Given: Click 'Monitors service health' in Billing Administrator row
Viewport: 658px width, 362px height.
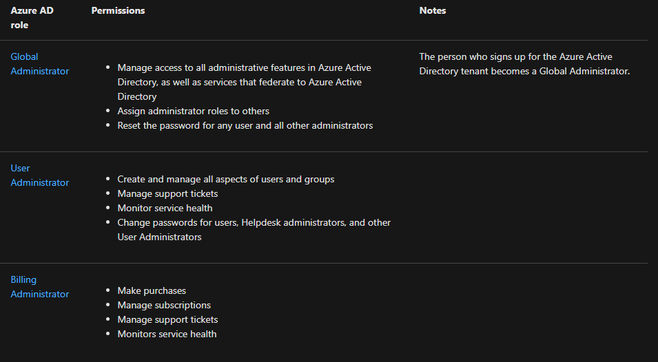Looking at the screenshot, I should point(167,334).
